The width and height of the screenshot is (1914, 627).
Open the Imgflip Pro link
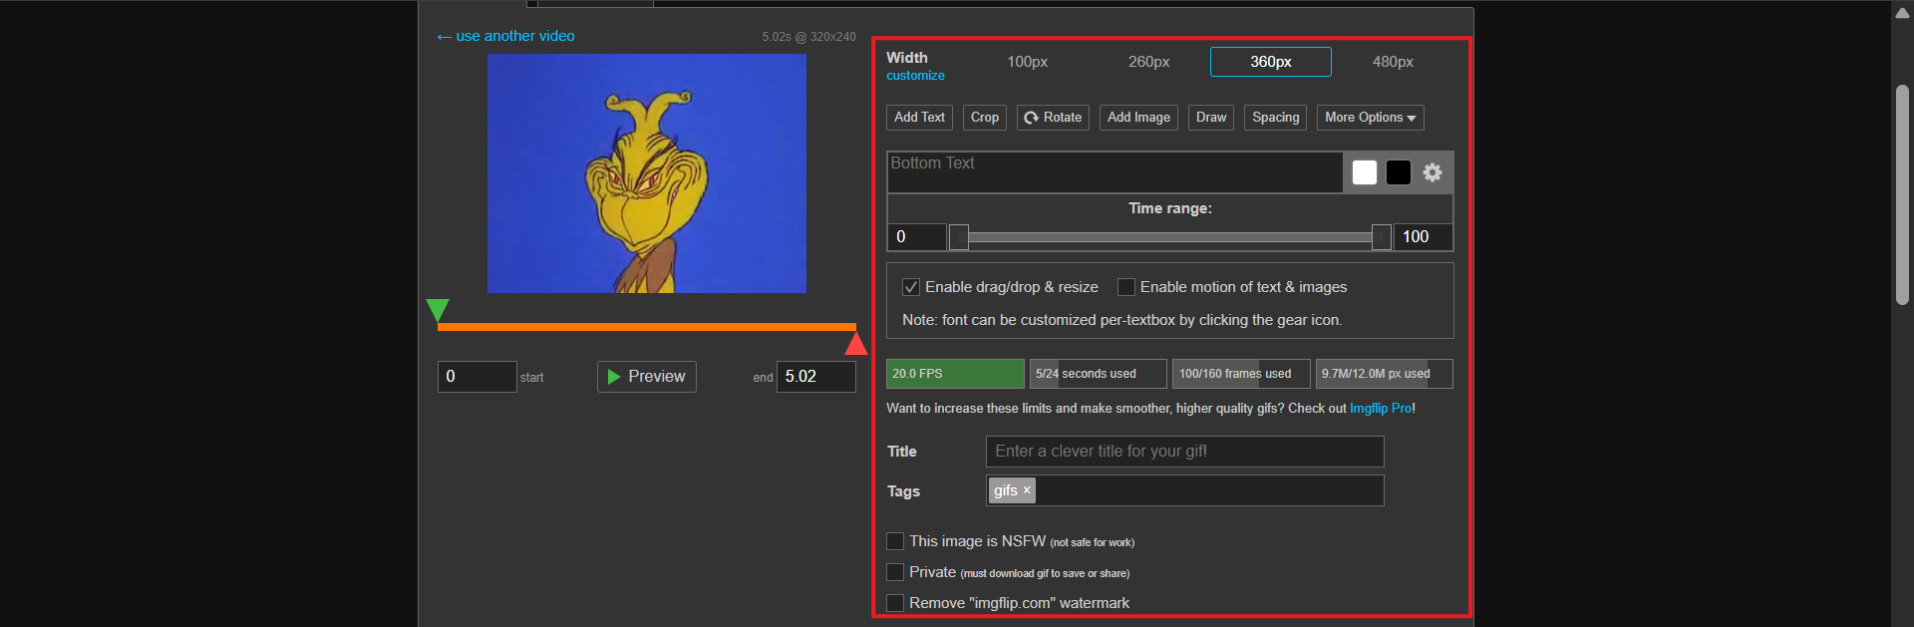(1381, 409)
